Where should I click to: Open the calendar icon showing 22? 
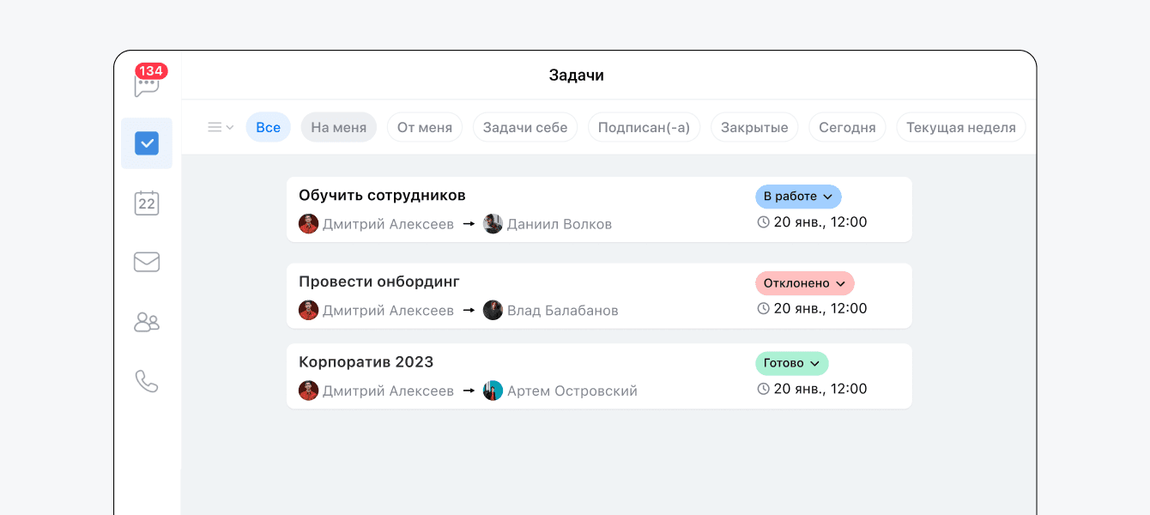[147, 203]
